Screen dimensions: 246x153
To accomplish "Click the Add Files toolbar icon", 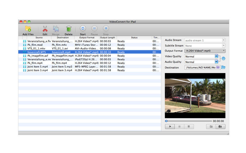I will click(x=28, y=29).
